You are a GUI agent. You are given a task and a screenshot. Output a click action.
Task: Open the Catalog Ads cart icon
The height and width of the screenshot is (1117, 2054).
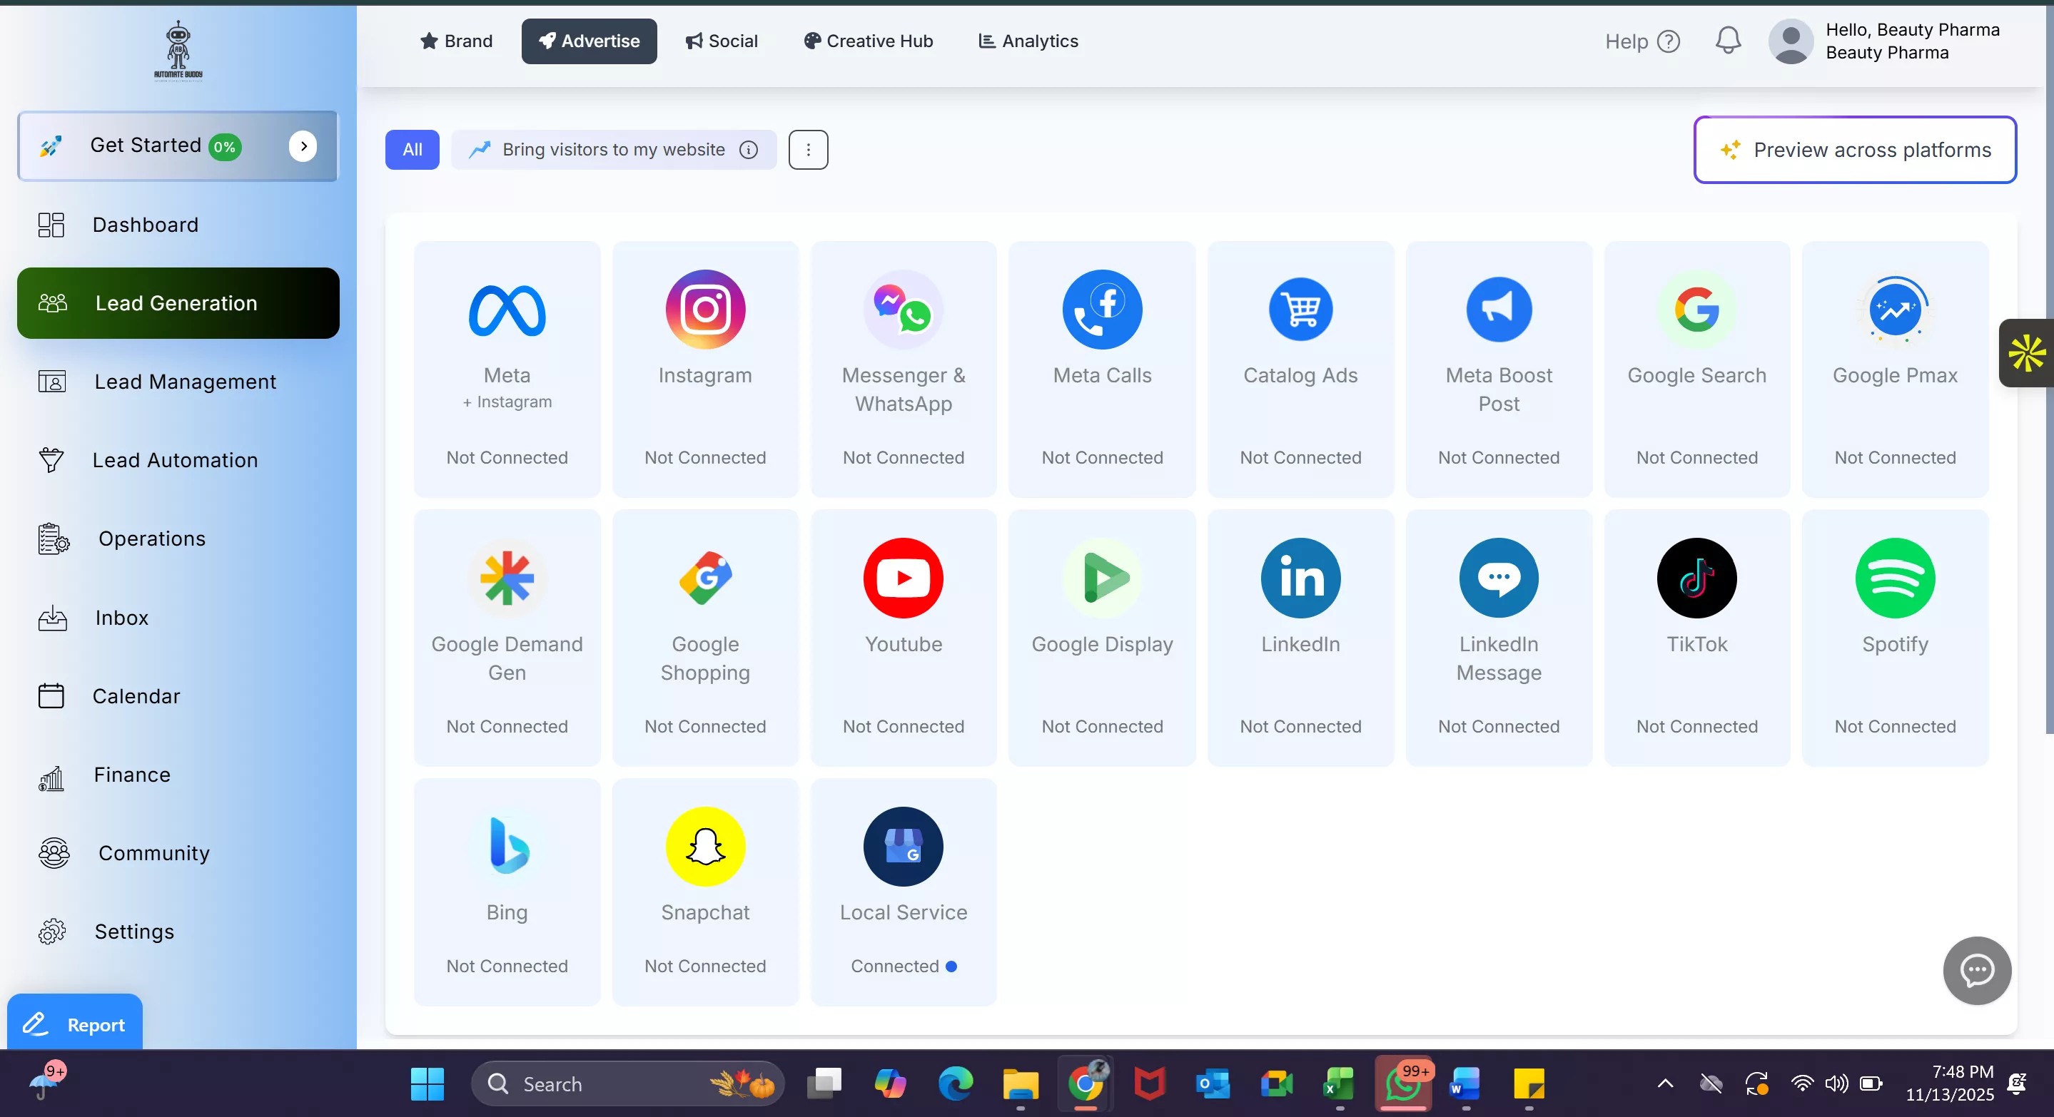point(1300,309)
